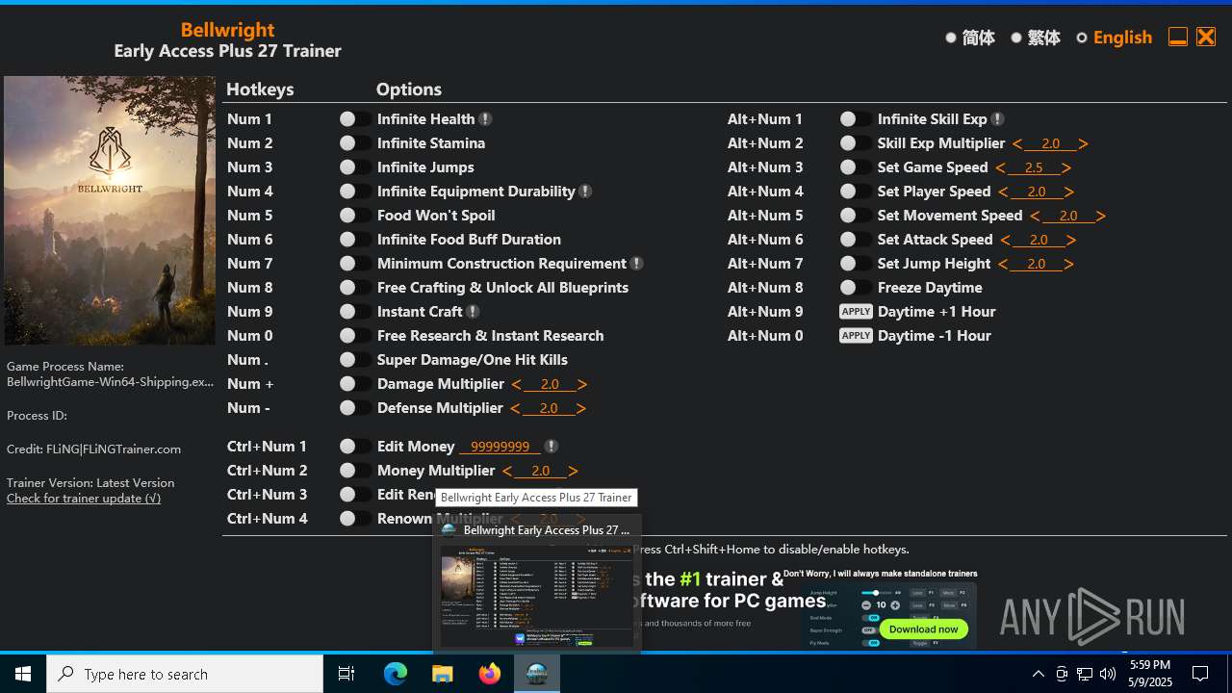Select Simplified Chinese language option
1232x693 pixels.
[969, 38]
